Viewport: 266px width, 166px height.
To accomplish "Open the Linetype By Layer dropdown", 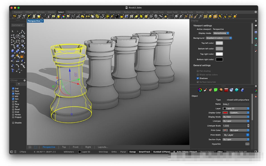I will (236, 121).
